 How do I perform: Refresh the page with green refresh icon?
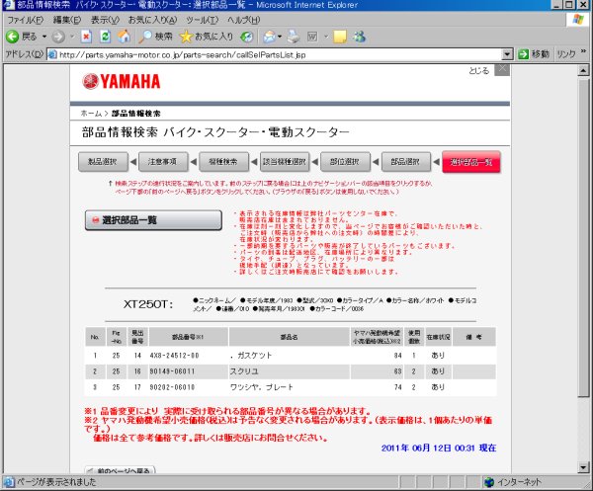105,37
